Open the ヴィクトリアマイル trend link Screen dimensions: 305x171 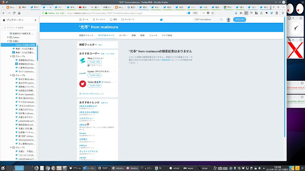pyautogui.click(x=89, y=152)
